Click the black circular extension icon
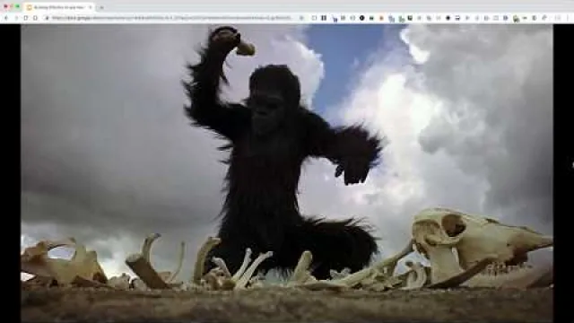The height and width of the screenshot is (323, 574). pos(361,18)
